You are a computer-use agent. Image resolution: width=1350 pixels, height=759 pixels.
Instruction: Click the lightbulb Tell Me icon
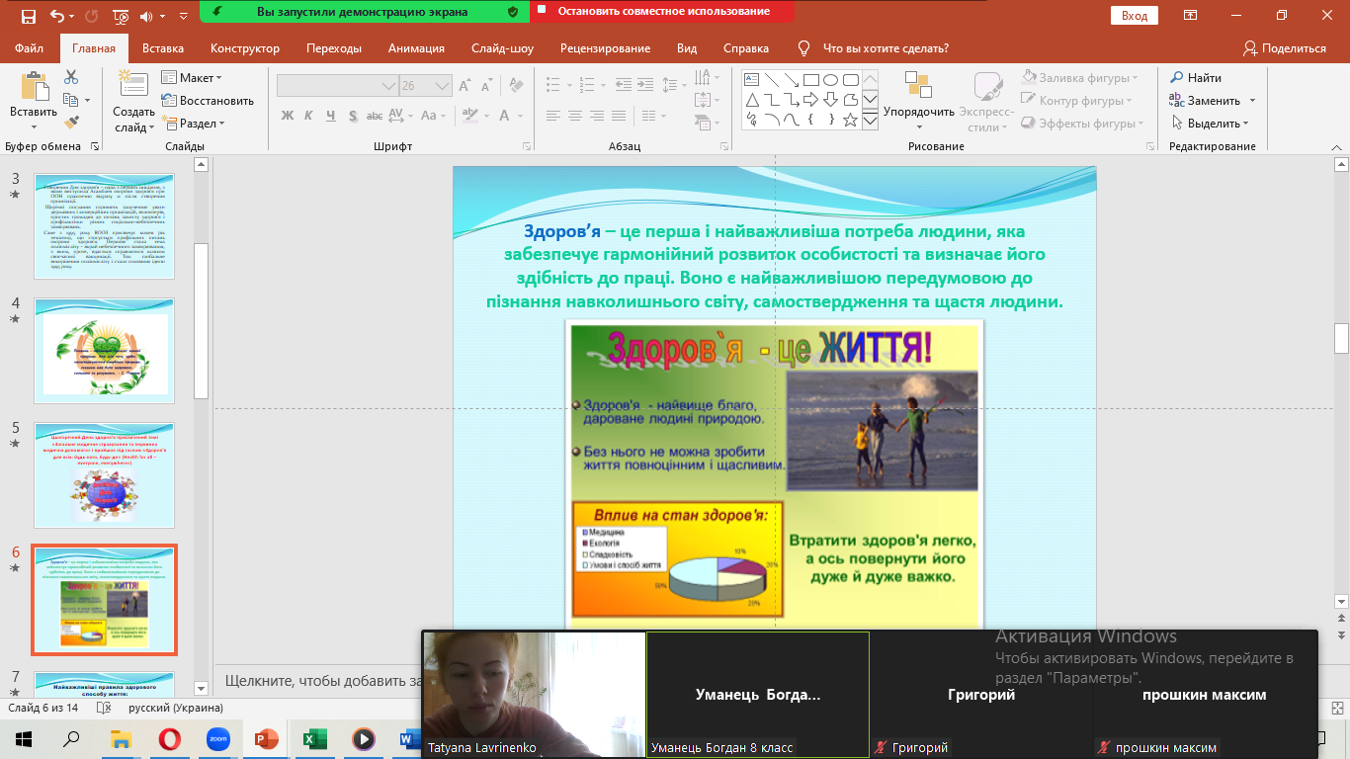(803, 48)
